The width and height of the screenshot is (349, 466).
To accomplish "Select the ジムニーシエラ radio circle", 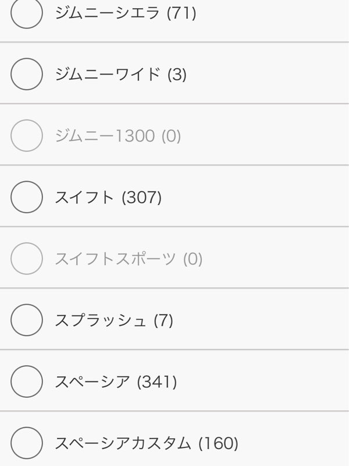I will [x=27, y=12].
